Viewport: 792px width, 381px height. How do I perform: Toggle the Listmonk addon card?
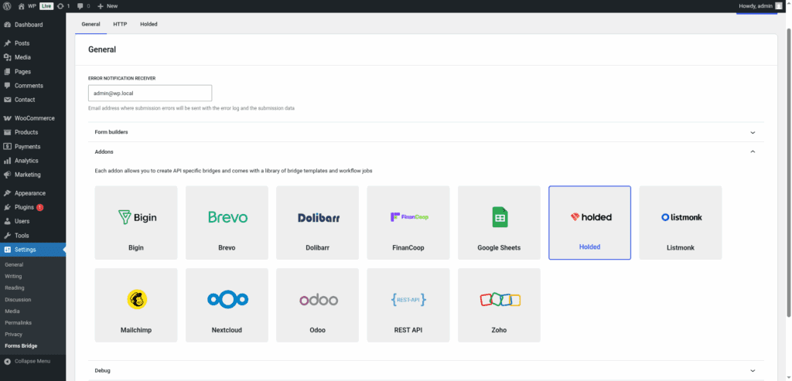[681, 223]
